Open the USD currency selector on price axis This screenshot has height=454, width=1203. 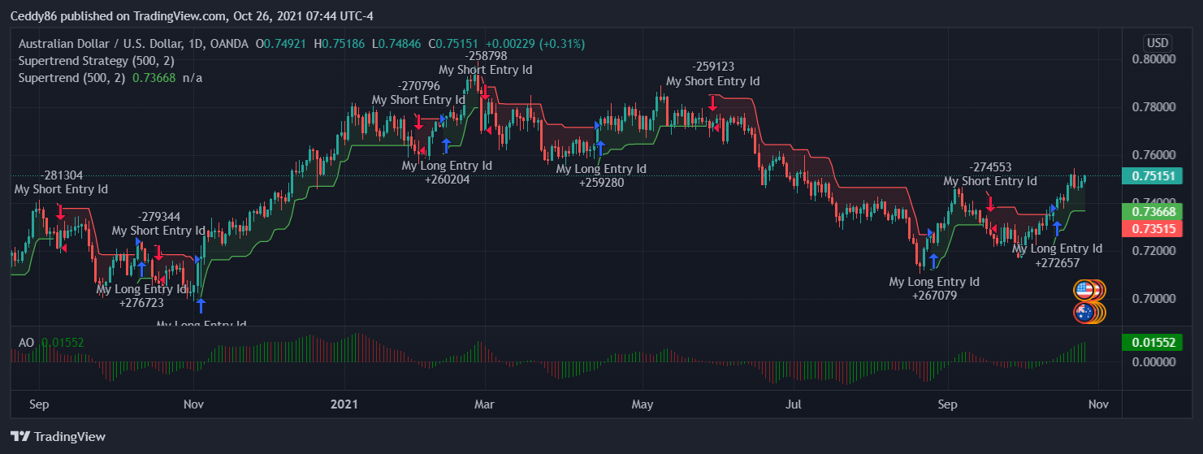tap(1157, 43)
